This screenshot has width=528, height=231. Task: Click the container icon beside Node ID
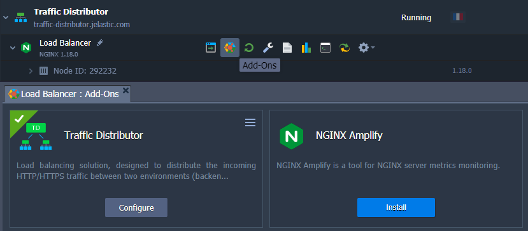pyautogui.click(x=43, y=71)
